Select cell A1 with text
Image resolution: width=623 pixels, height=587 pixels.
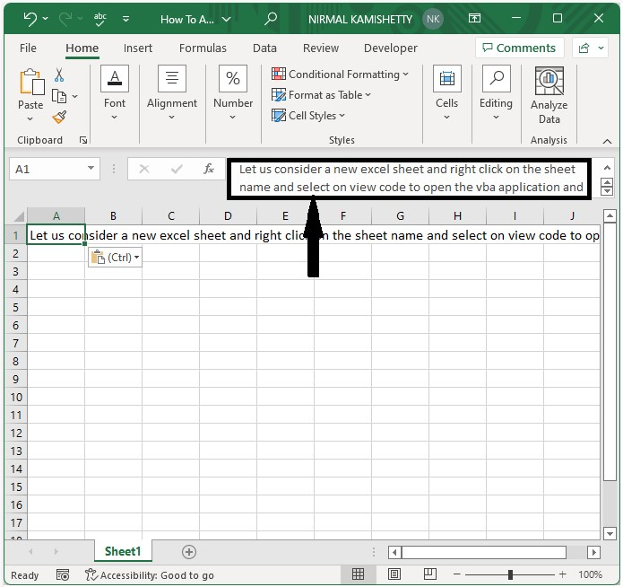56,235
